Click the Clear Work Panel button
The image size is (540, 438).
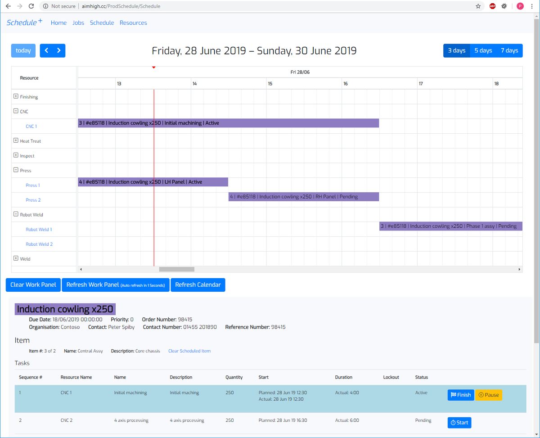pos(33,284)
